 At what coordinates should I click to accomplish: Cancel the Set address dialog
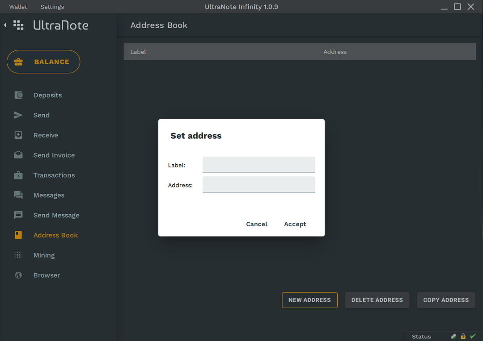257,224
